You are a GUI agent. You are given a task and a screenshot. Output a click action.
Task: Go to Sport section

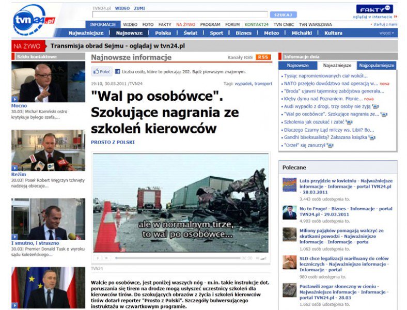tap(216, 33)
